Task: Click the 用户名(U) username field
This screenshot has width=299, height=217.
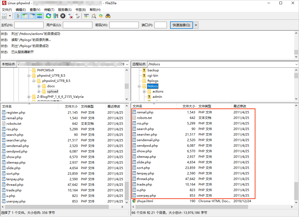Action: (x=78, y=25)
